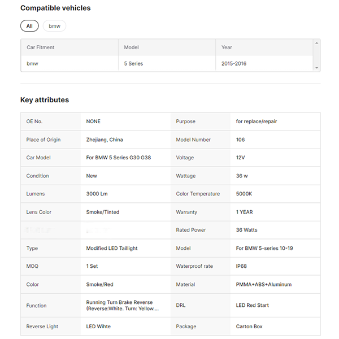Select the "All" vehicle filter pill
The height and width of the screenshot is (339, 339).
click(x=29, y=26)
